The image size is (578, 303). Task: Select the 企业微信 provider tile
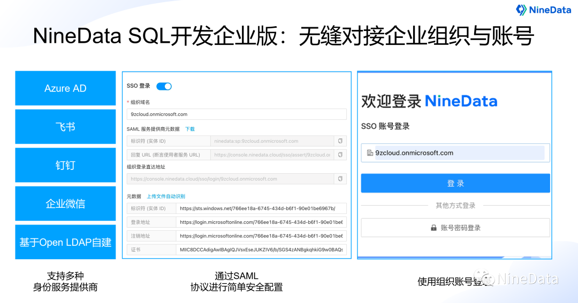click(x=65, y=204)
